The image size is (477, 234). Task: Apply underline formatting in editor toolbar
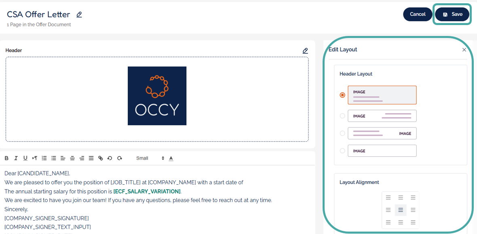[x=25, y=158]
